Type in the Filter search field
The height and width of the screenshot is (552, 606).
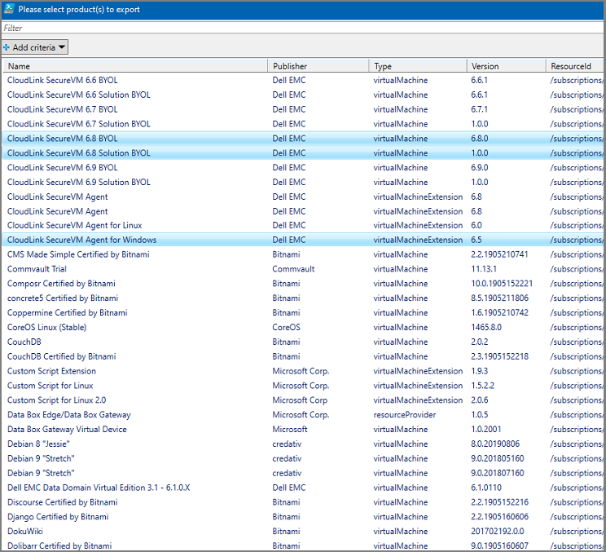(301, 28)
